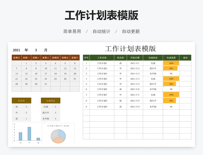
Task: Select the 0% progress cell of 工作计划6
Action: coord(171,89)
